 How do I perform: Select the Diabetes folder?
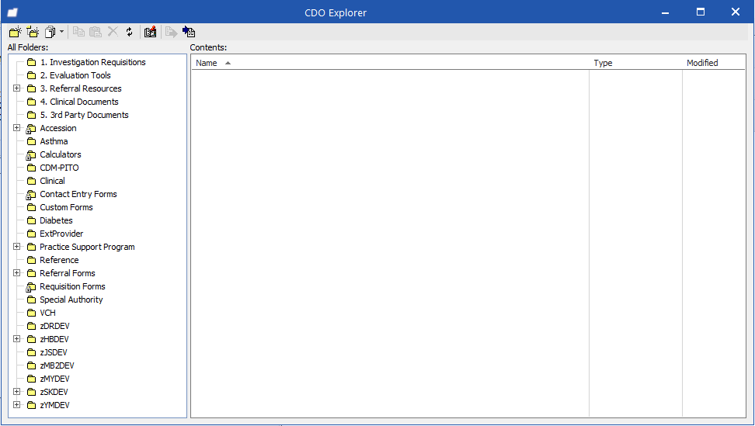tap(56, 220)
